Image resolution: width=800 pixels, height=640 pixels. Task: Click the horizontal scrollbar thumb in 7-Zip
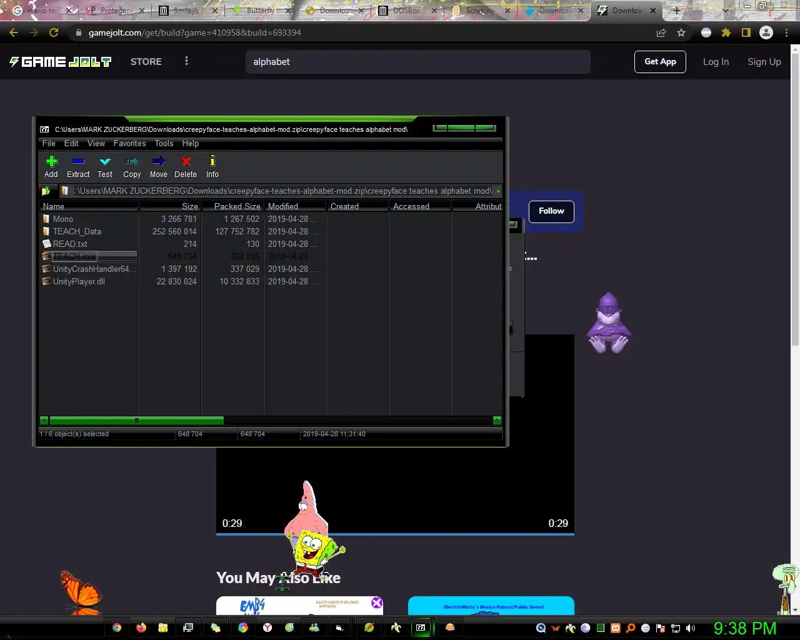(136, 421)
